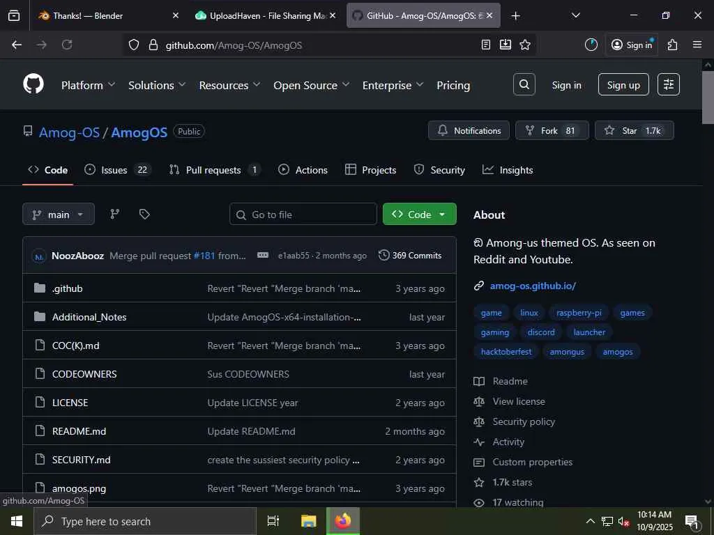The width and height of the screenshot is (714, 535).
Task: Click the shield tracking protection icon
Action: [x=133, y=45]
